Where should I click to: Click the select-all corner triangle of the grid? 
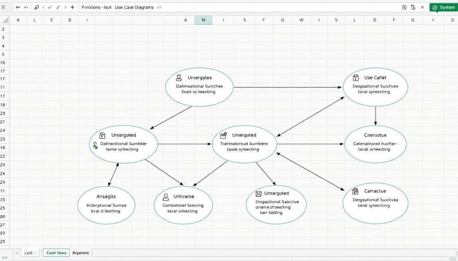coord(5,20)
